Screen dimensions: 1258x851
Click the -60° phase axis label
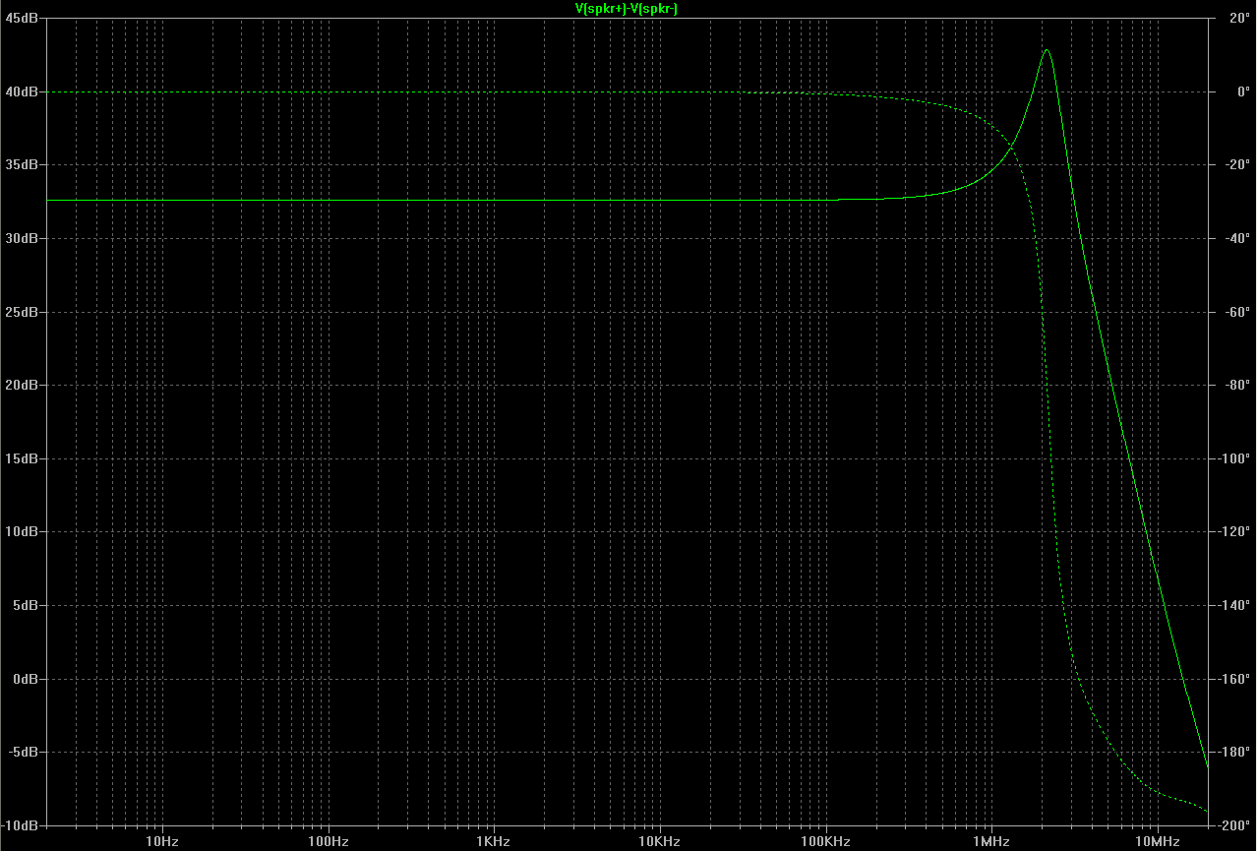tap(1237, 312)
